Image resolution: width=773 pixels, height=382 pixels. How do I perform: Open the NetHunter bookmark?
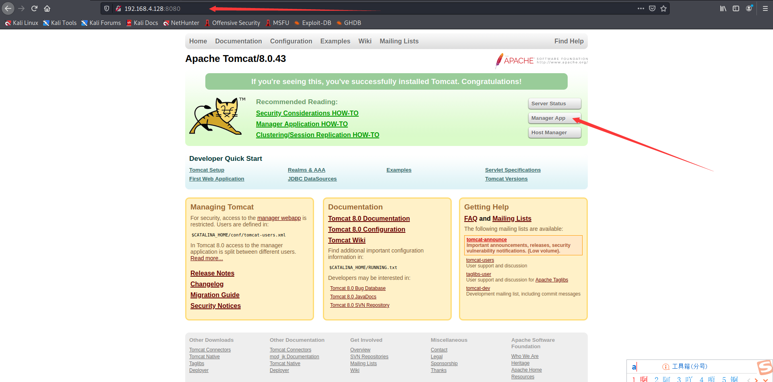coord(181,23)
